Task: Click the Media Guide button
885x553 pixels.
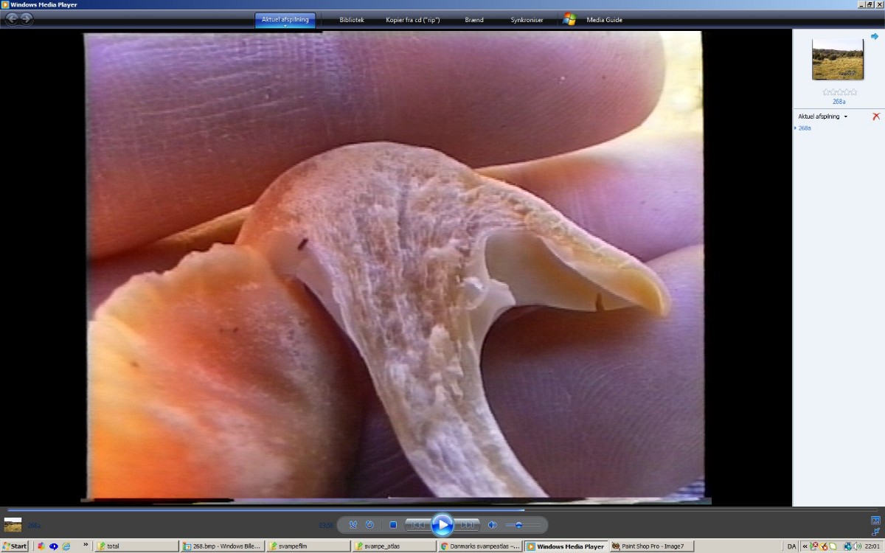Action: point(604,20)
